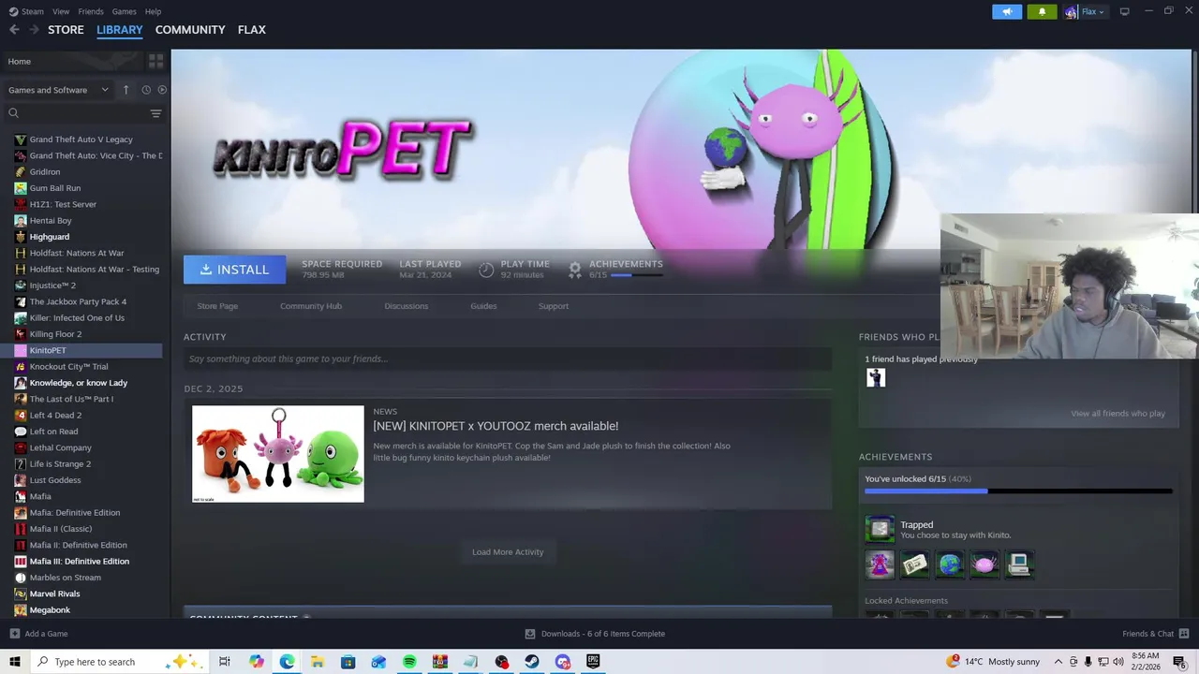
Task: Open Microsoft Edge from the taskbar
Action: 287,662
